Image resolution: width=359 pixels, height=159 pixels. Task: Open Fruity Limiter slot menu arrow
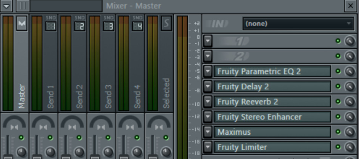tap(208, 147)
